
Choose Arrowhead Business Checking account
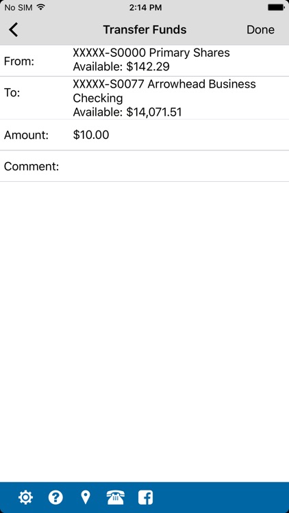[164, 91]
